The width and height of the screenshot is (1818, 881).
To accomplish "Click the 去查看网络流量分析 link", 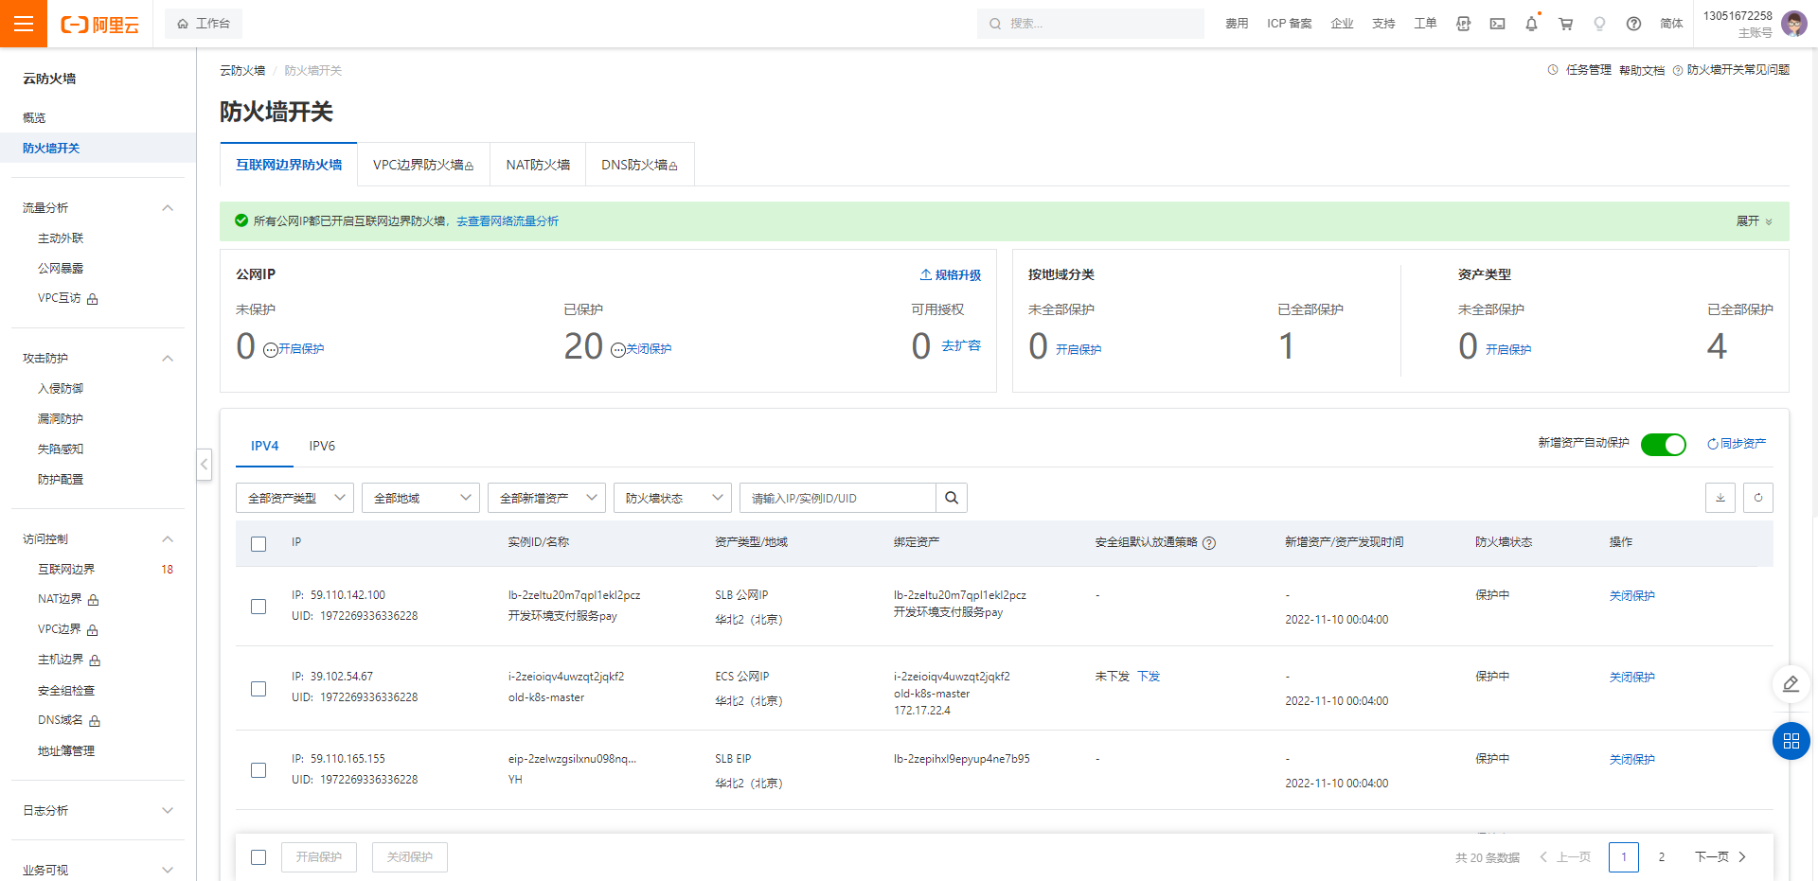I will (508, 221).
